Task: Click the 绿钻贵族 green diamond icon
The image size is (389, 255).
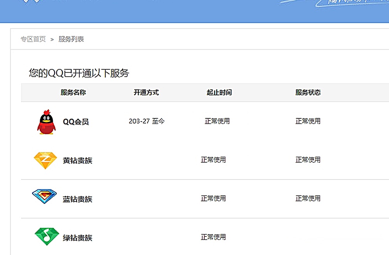Action: 47,236
